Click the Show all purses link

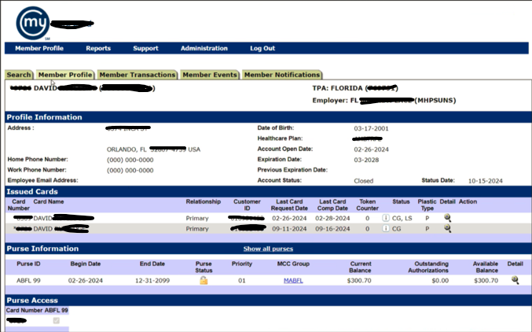[268, 249]
